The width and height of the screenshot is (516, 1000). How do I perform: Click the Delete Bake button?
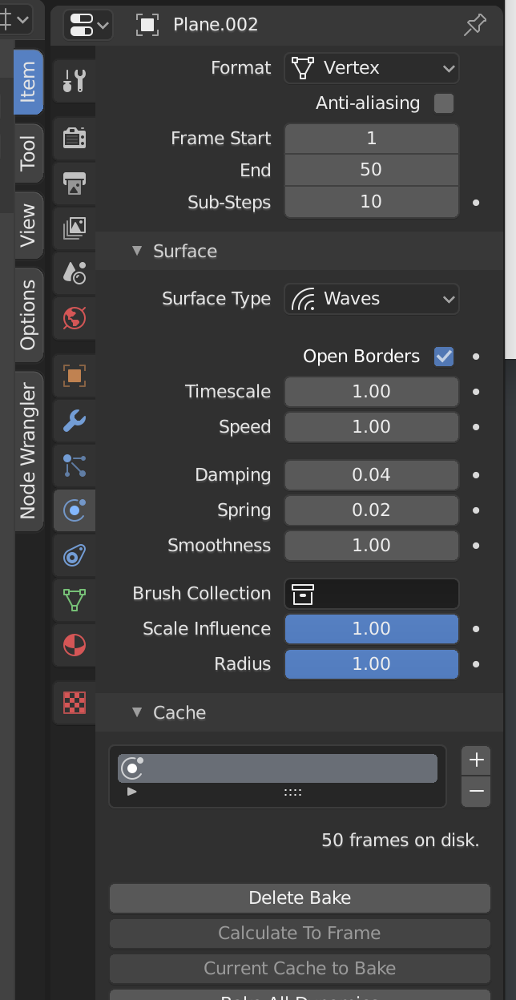click(x=299, y=898)
